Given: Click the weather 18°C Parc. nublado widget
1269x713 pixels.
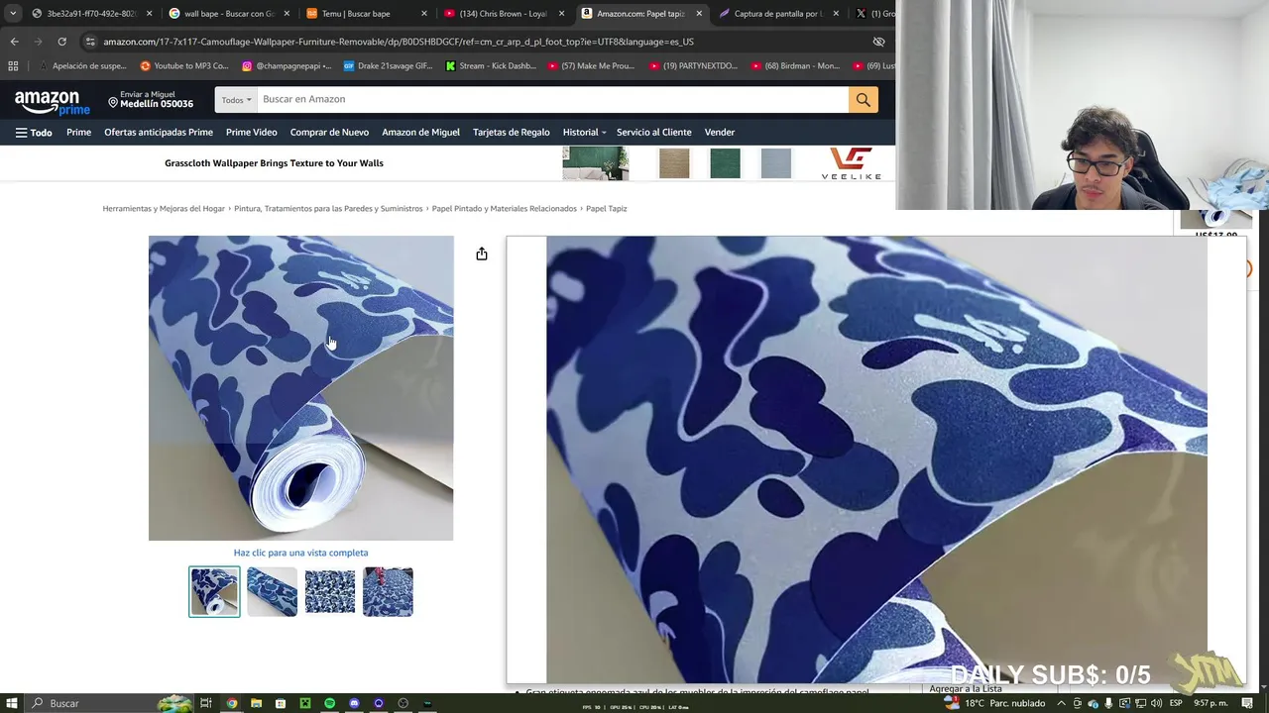Looking at the screenshot, I should (x=995, y=703).
